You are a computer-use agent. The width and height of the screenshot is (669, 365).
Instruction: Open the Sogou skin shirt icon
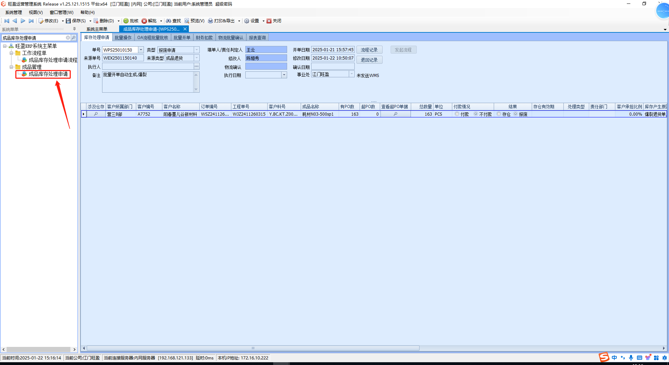click(648, 358)
